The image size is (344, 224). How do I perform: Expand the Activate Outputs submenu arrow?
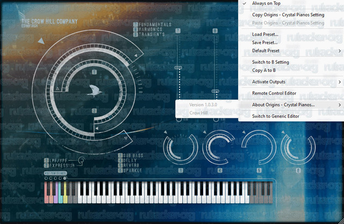point(340,82)
